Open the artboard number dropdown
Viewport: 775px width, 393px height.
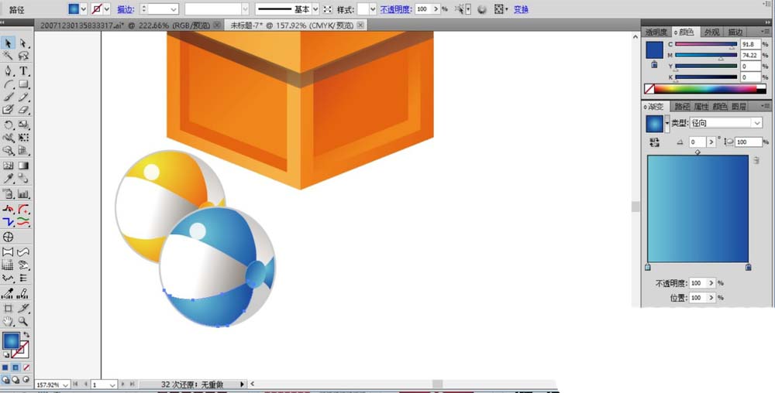pos(112,384)
